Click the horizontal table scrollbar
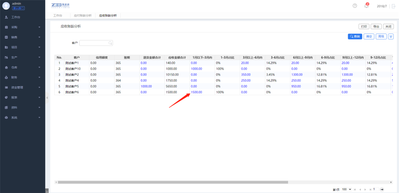The width and height of the screenshot is (399, 193). [173, 182]
